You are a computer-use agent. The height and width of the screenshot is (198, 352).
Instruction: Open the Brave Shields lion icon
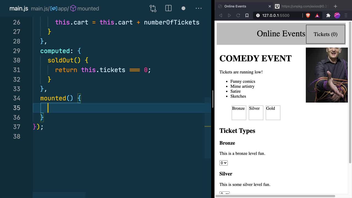(308, 15)
